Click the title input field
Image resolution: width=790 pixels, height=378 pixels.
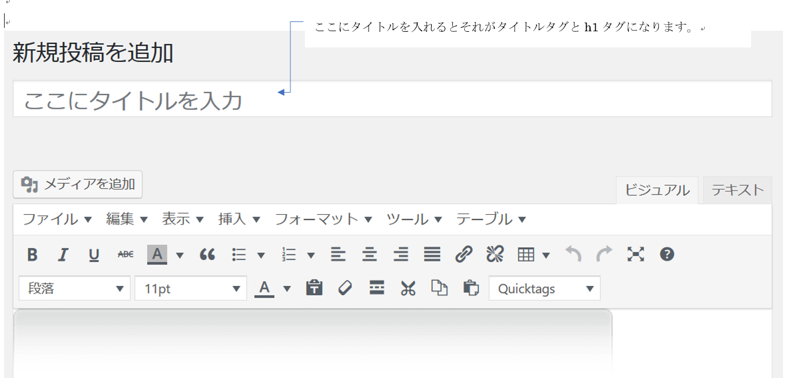point(392,100)
